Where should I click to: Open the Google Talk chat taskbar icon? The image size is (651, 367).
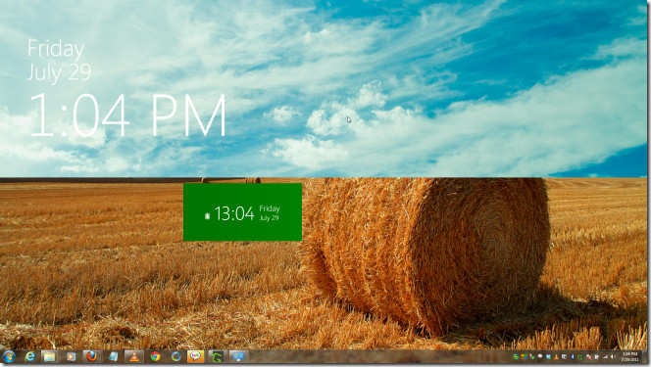pos(195,356)
